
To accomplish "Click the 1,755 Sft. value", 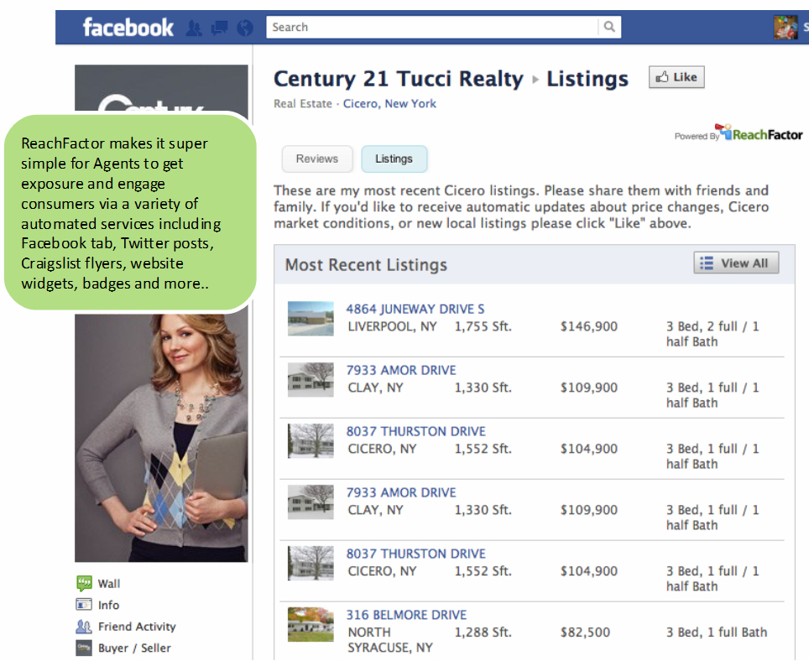I will click(x=483, y=326).
